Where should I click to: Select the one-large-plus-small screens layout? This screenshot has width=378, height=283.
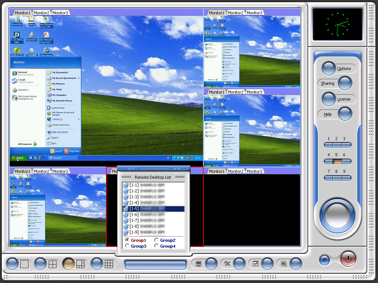[68, 264]
